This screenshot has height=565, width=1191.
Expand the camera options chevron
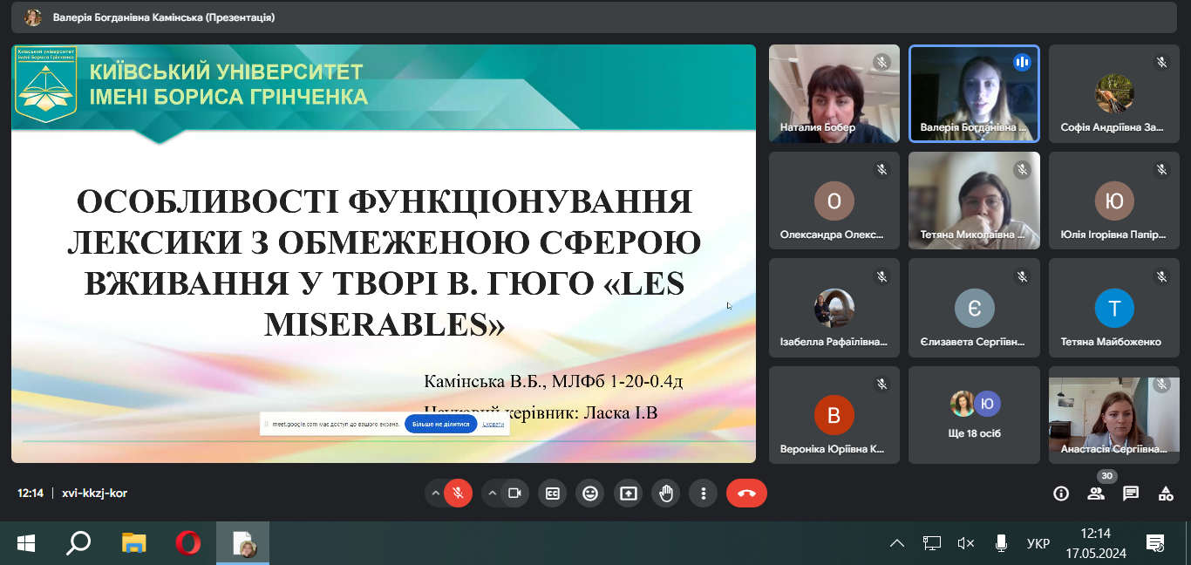493,493
